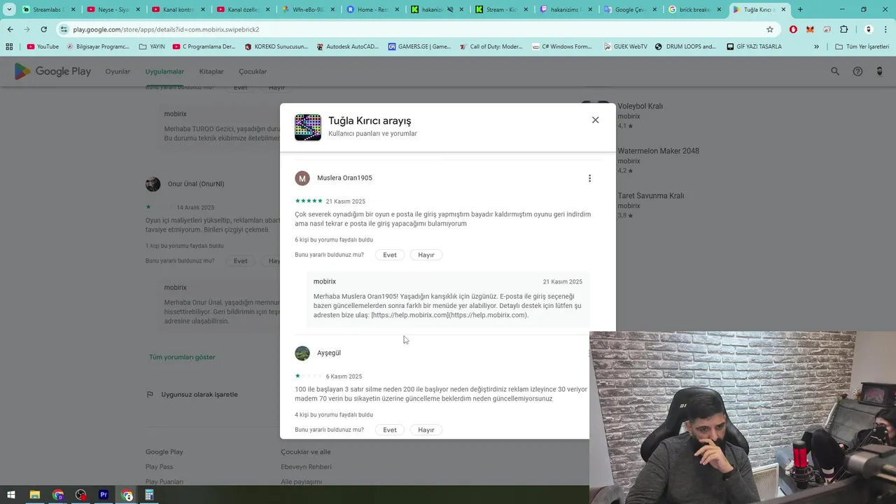Click Chrome profile avatar button
This screenshot has width=896, height=504.
(x=869, y=29)
